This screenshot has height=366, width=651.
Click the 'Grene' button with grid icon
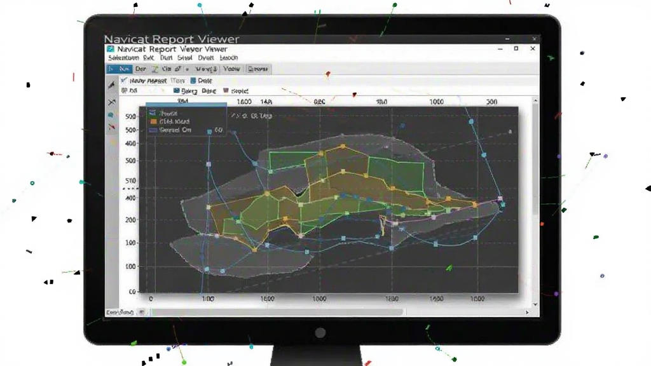(x=258, y=69)
